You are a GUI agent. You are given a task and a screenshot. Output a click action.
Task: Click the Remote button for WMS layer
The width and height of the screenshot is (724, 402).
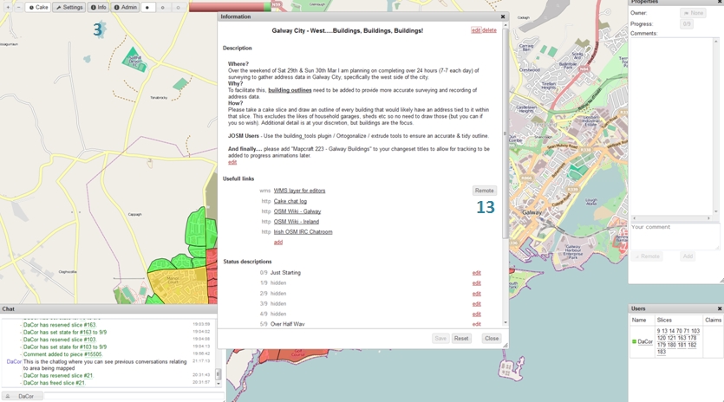484,191
